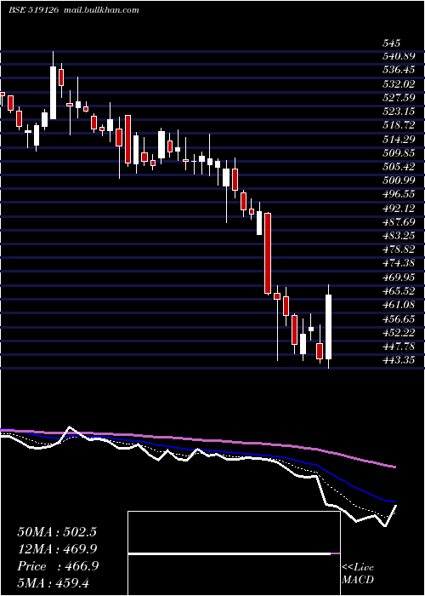This screenshot has width=425, height=596.
Task: Click the 456.65 price axis label
Action: (x=399, y=318)
